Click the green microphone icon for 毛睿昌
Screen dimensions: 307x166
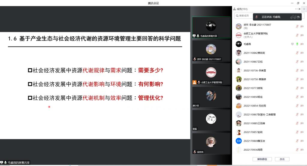point(297,44)
